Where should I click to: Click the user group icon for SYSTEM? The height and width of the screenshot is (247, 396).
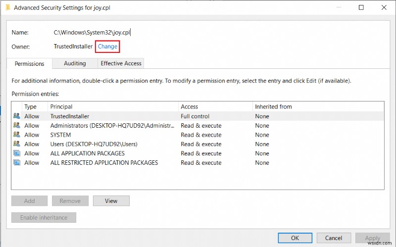pos(17,135)
